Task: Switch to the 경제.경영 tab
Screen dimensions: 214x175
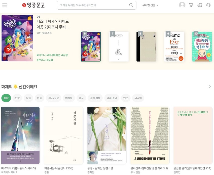Action: (x=112, y=98)
